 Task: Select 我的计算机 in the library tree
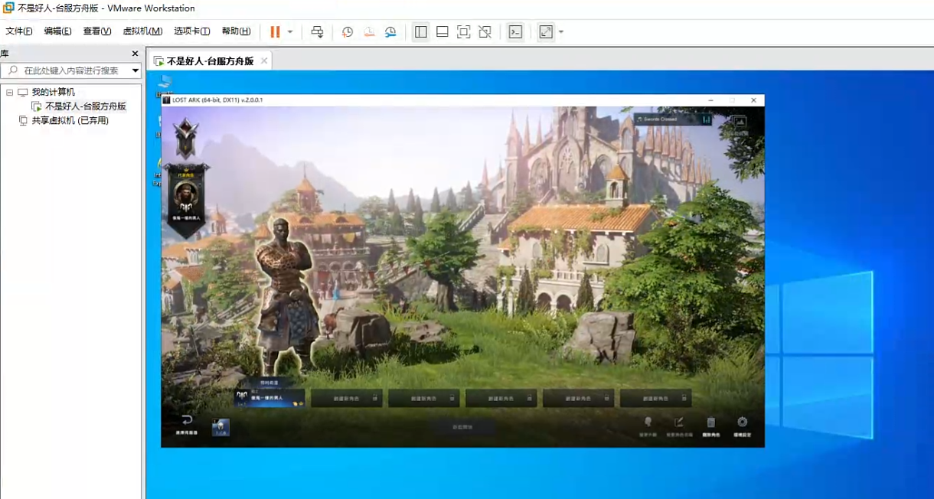(53, 92)
